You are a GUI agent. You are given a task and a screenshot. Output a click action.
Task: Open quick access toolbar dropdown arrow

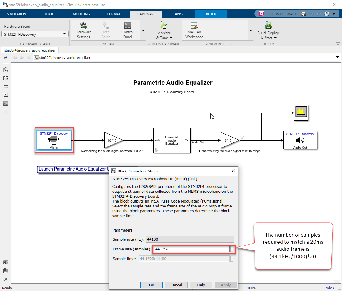click(x=334, y=14)
